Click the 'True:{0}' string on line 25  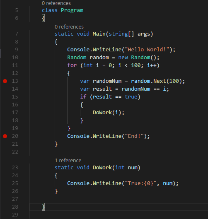140,183
